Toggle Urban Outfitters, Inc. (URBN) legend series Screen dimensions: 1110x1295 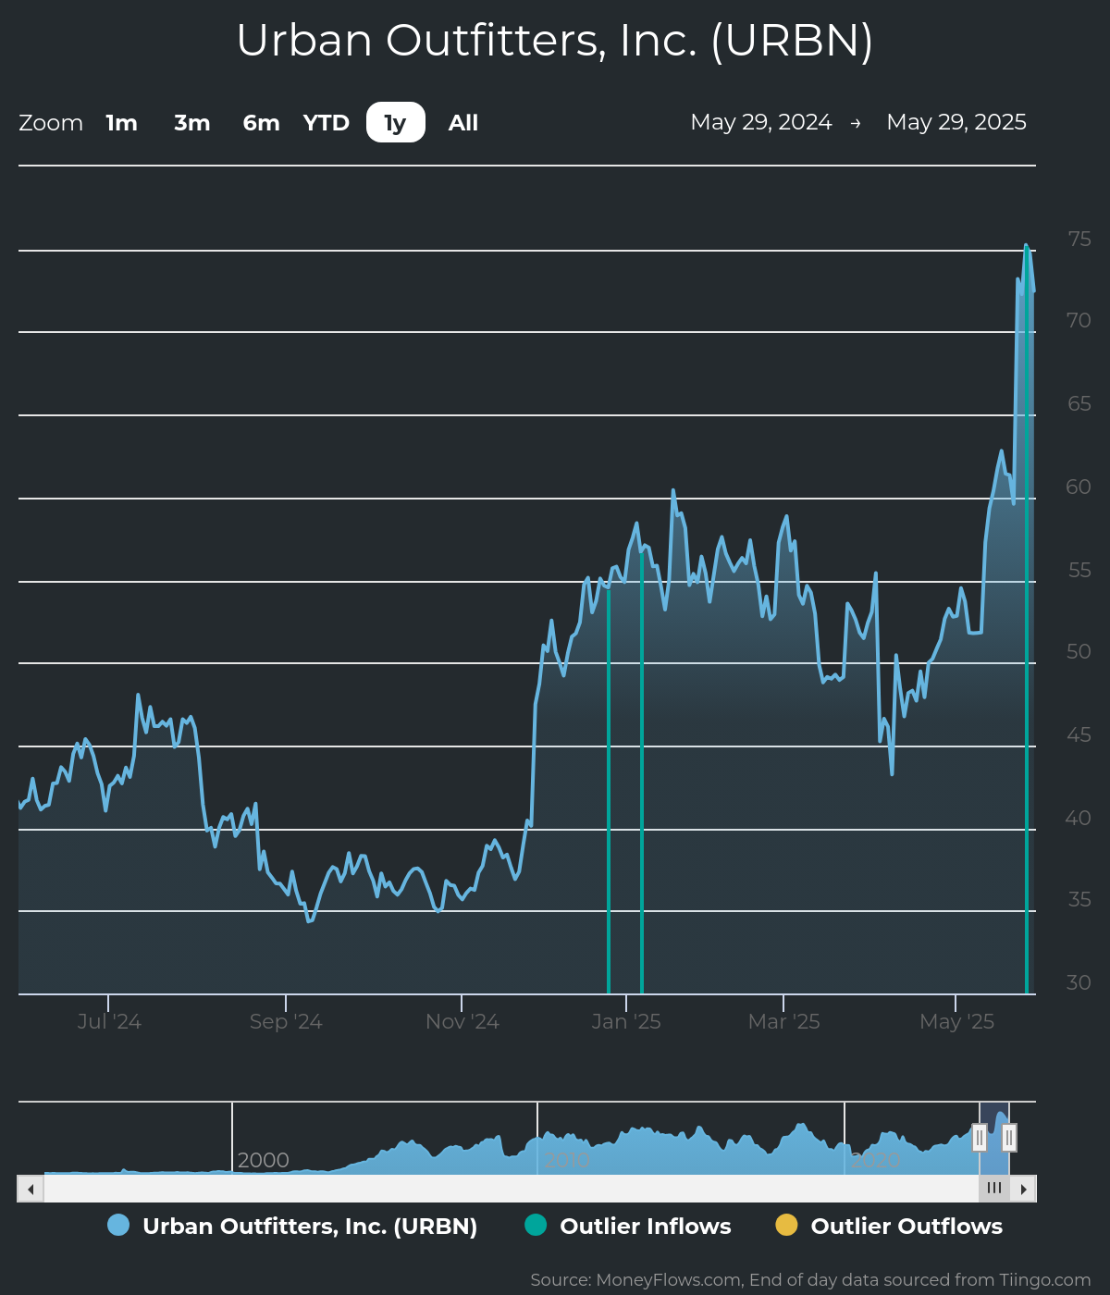(x=292, y=1226)
